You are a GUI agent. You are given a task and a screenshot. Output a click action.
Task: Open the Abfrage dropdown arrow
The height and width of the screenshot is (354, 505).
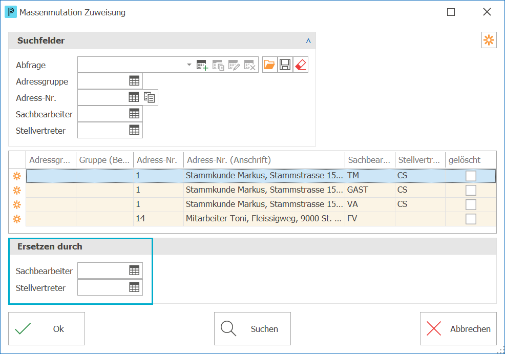coord(189,65)
